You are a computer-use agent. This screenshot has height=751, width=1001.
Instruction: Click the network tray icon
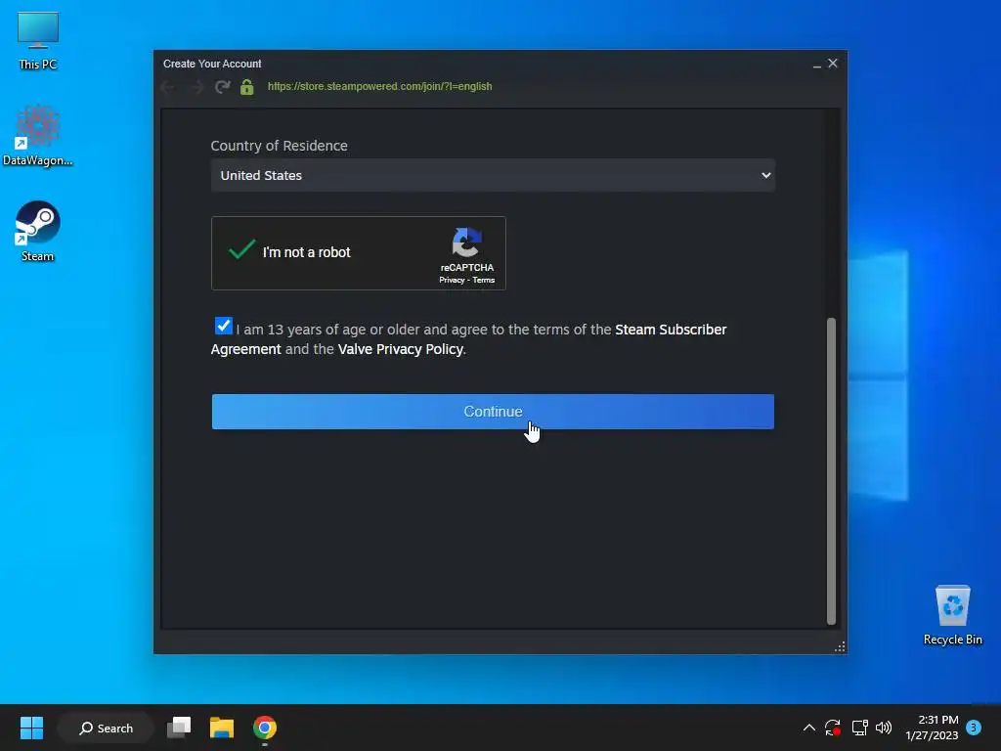pyautogui.click(x=859, y=728)
